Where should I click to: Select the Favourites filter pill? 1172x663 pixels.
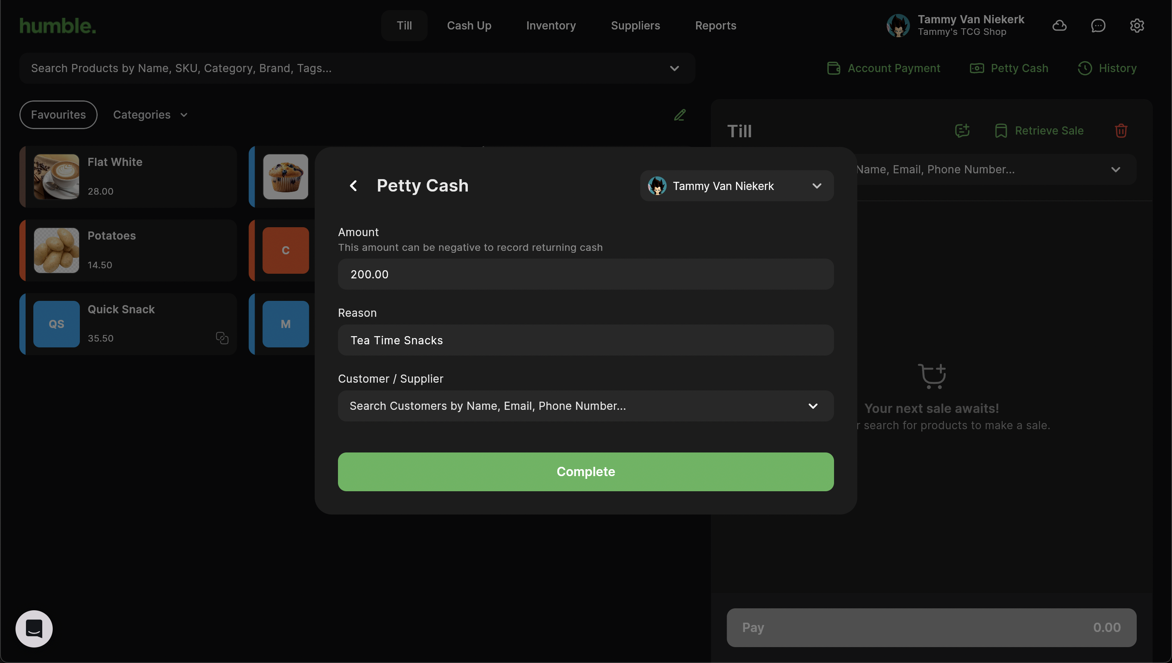tap(58, 115)
